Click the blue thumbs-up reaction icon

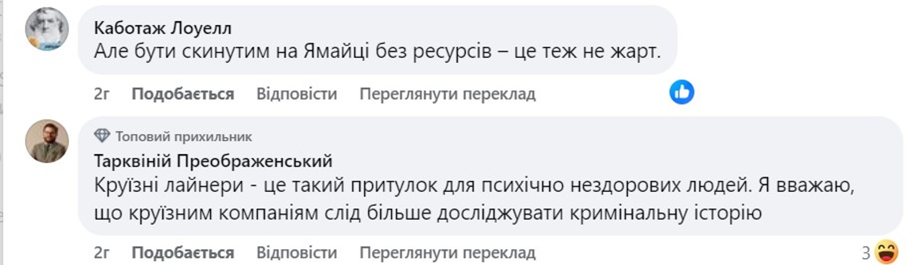(681, 92)
